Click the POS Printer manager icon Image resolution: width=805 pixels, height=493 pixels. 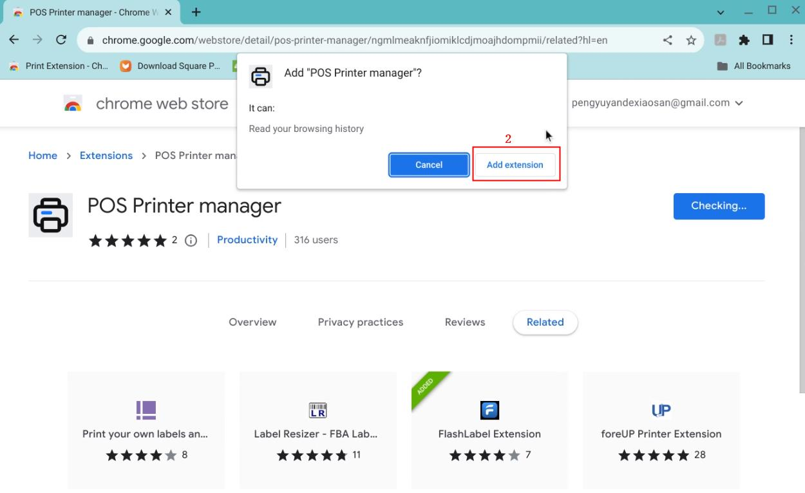50,215
